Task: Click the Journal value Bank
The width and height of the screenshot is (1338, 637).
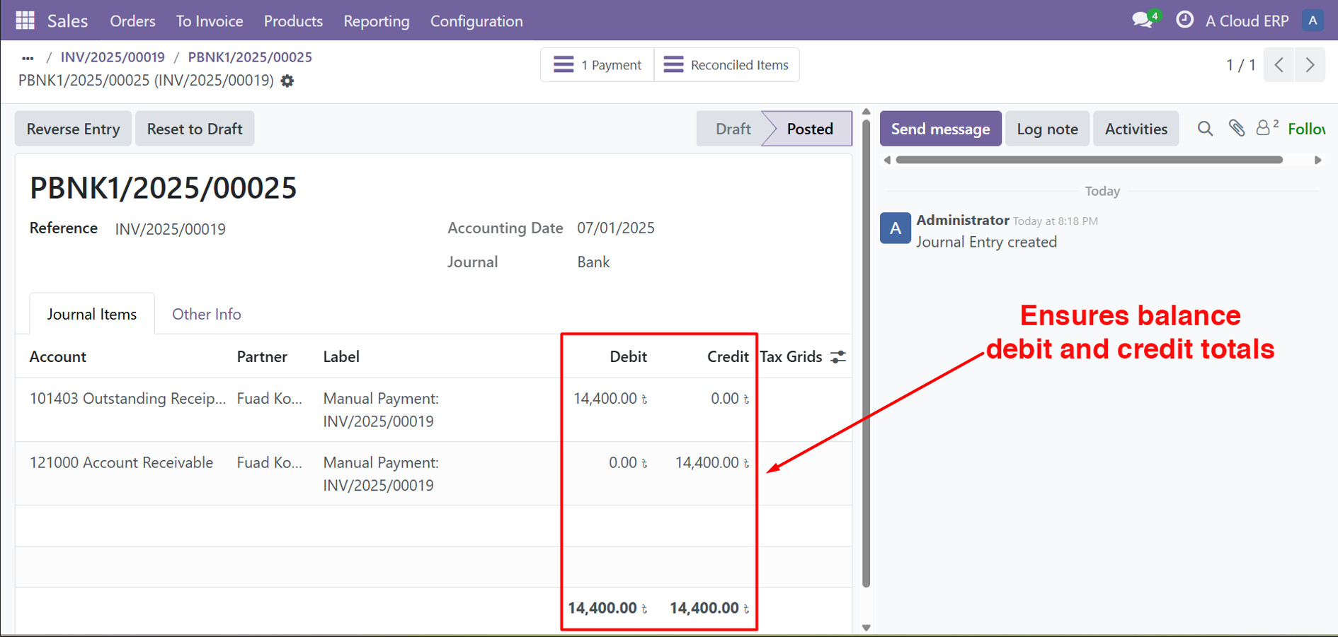Action: click(593, 262)
